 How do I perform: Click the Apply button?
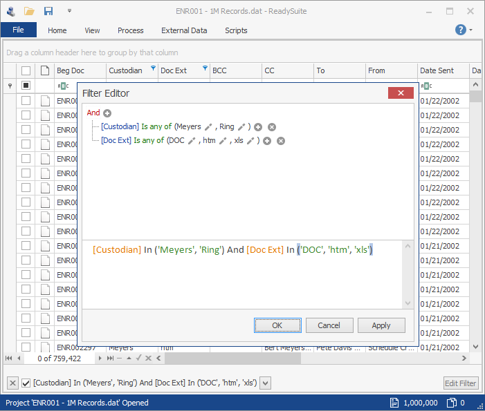(x=381, y=325)
